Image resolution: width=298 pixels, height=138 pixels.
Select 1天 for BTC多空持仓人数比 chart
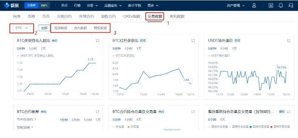point(43,49)
